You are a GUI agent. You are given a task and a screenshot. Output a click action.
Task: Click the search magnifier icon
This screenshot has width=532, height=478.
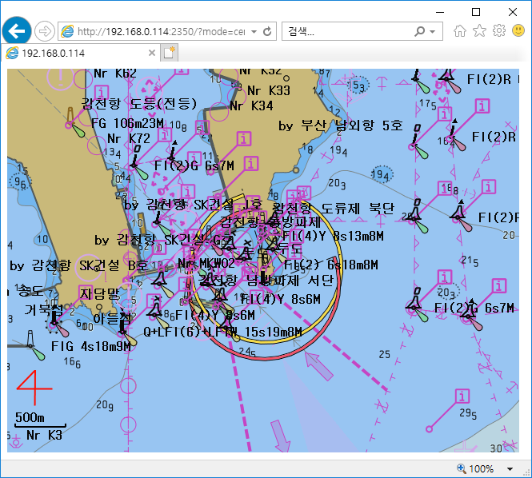(x=421, y=32)
